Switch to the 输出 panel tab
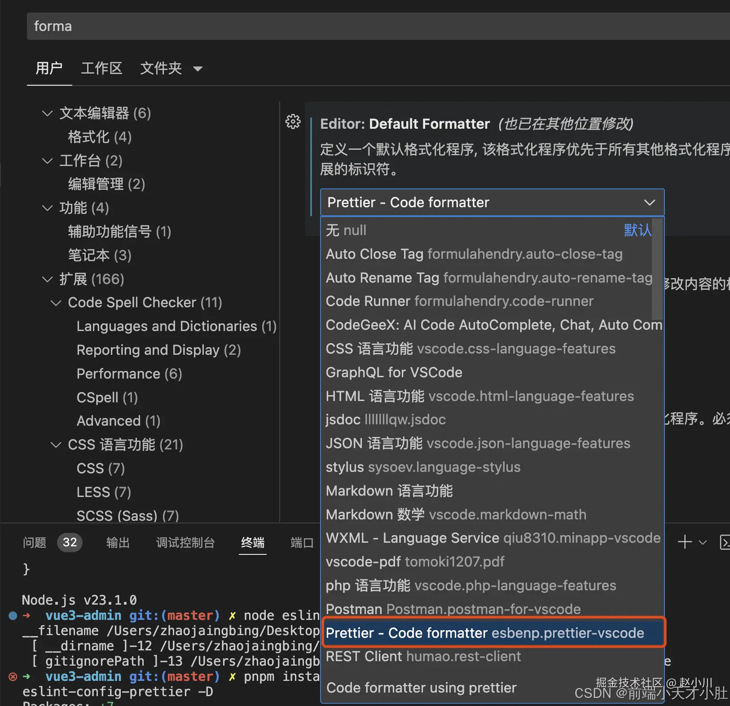Image resolution: width=730 pixels, height=706 pixels. [x=118, y=543]
